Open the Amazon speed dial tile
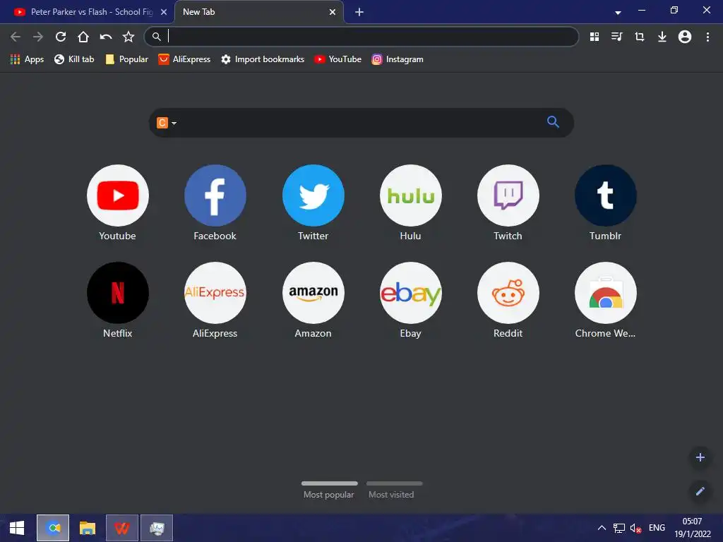Image resolution: width=723 pixels, height=542 pixels. (313, 300)
